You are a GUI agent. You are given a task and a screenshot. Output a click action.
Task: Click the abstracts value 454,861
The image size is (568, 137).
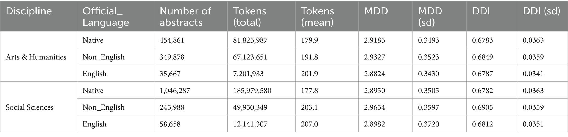[x=172, y=40]
